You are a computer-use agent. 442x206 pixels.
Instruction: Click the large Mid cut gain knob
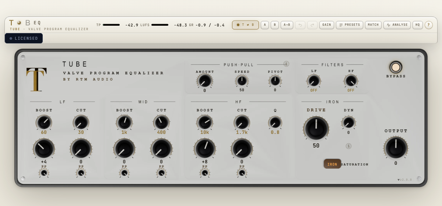[161, 149]
